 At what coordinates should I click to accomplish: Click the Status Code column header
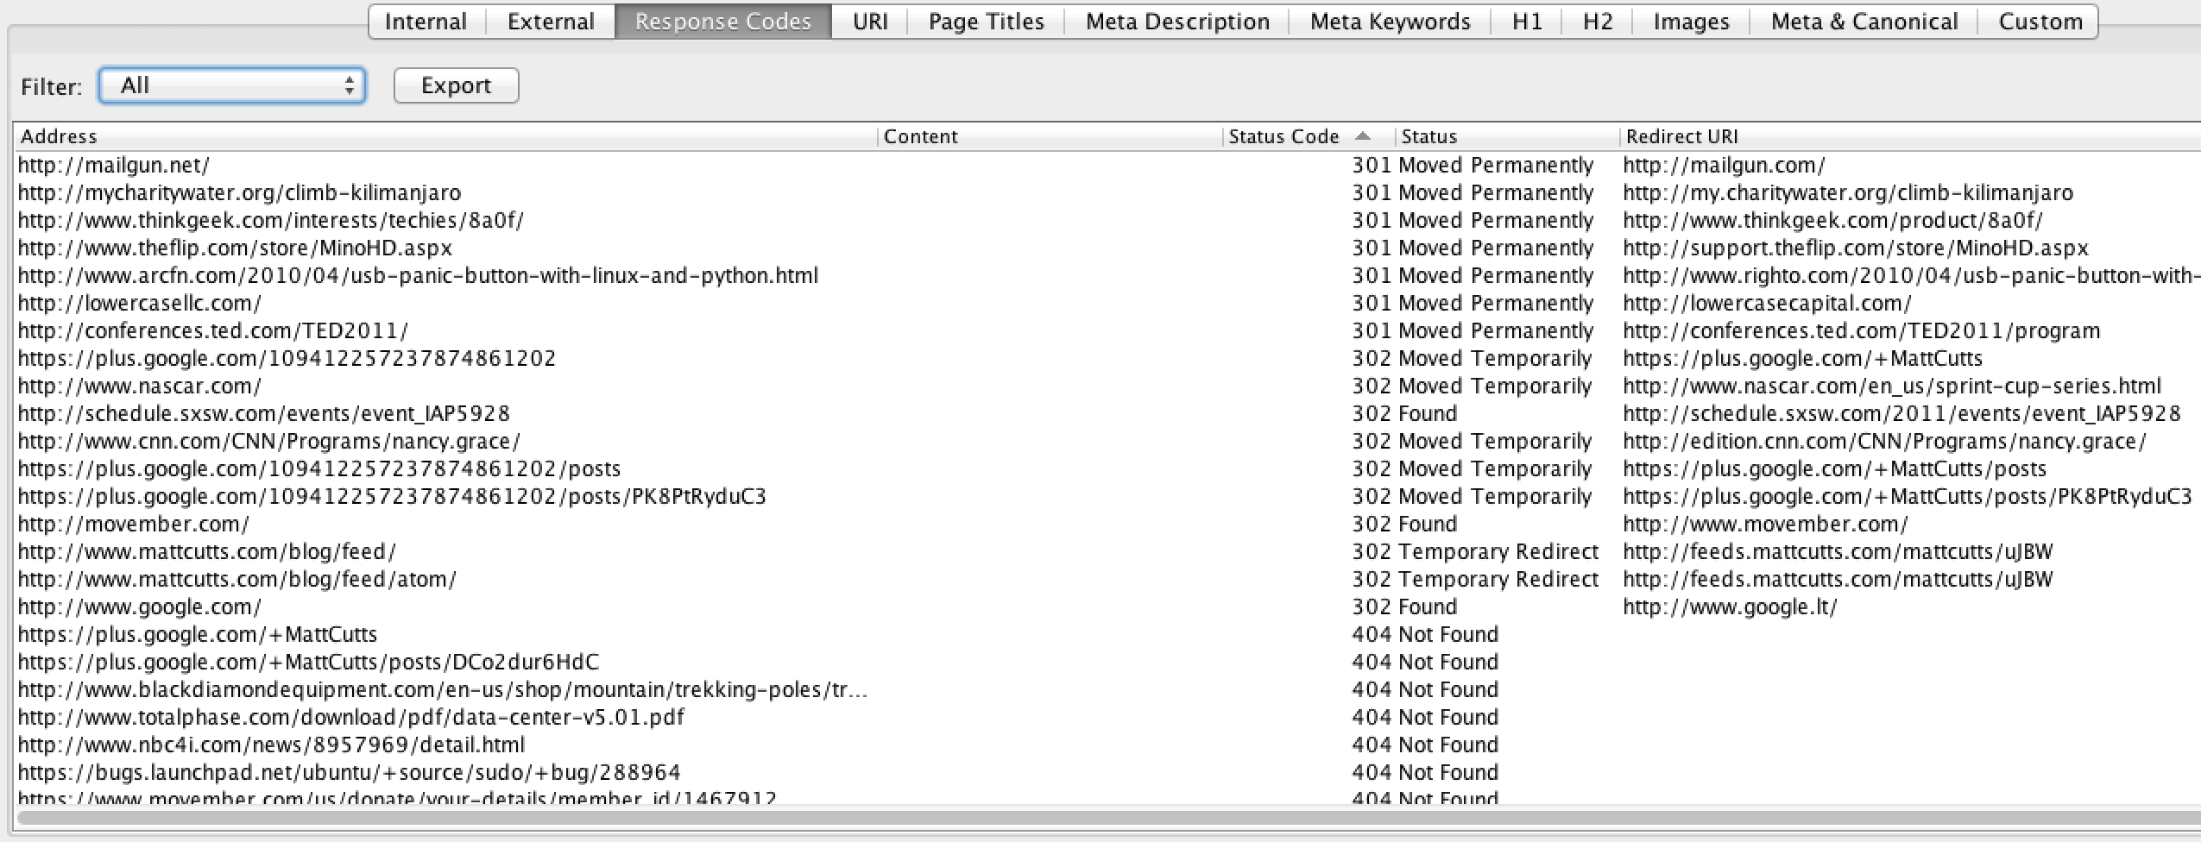click(1309, 136)
